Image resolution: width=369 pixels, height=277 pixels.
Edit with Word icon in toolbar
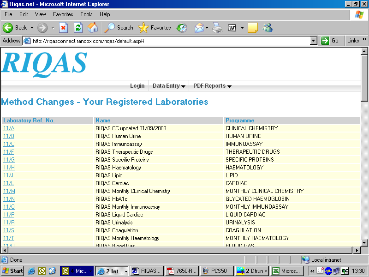tap(232, 28)
